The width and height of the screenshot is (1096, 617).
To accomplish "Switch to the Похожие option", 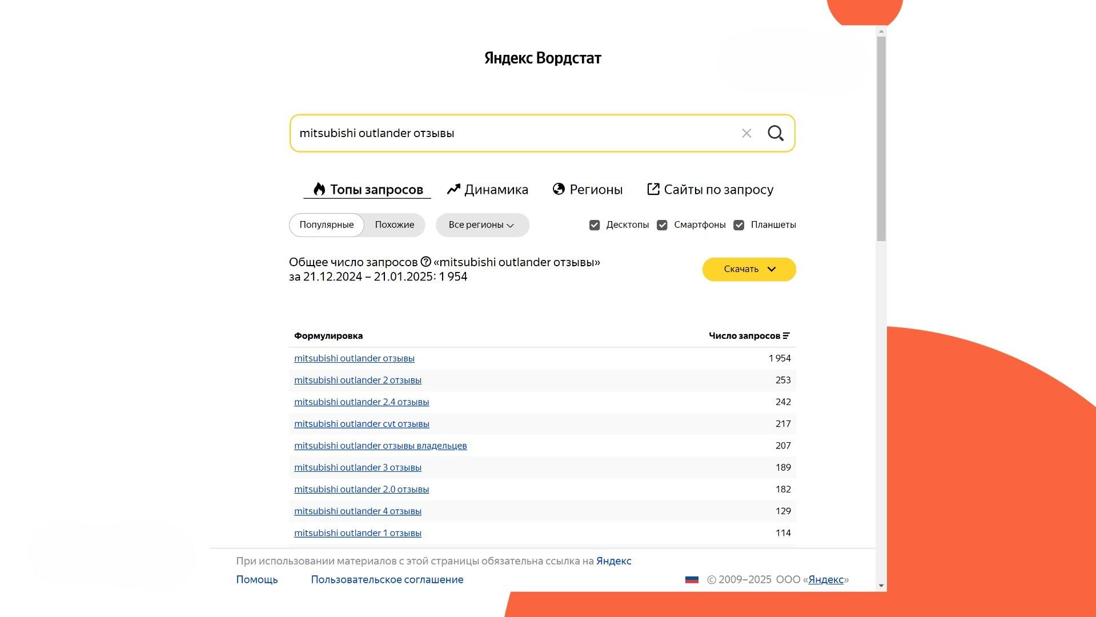I will 395,225.
